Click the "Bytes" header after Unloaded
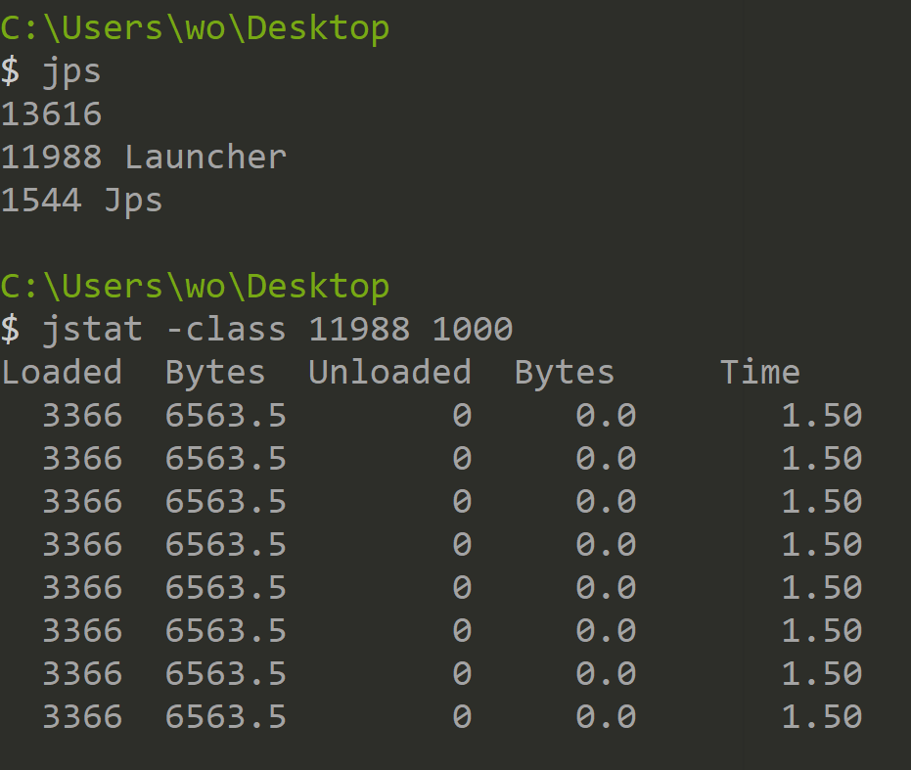The height and width of the screenshot is (770, 911). [565, 373]
